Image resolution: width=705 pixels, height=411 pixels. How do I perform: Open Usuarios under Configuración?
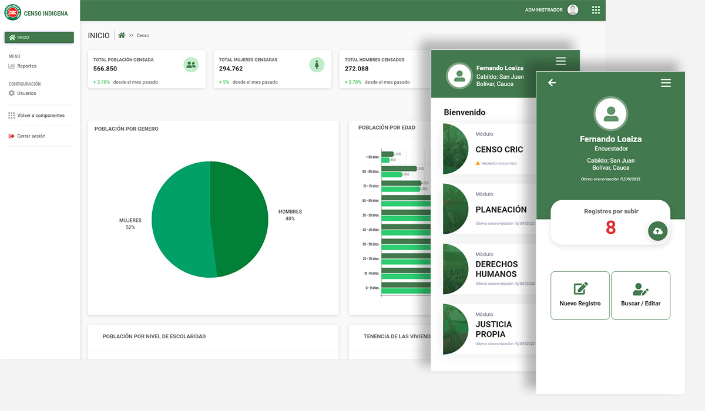tap(26, 93)
